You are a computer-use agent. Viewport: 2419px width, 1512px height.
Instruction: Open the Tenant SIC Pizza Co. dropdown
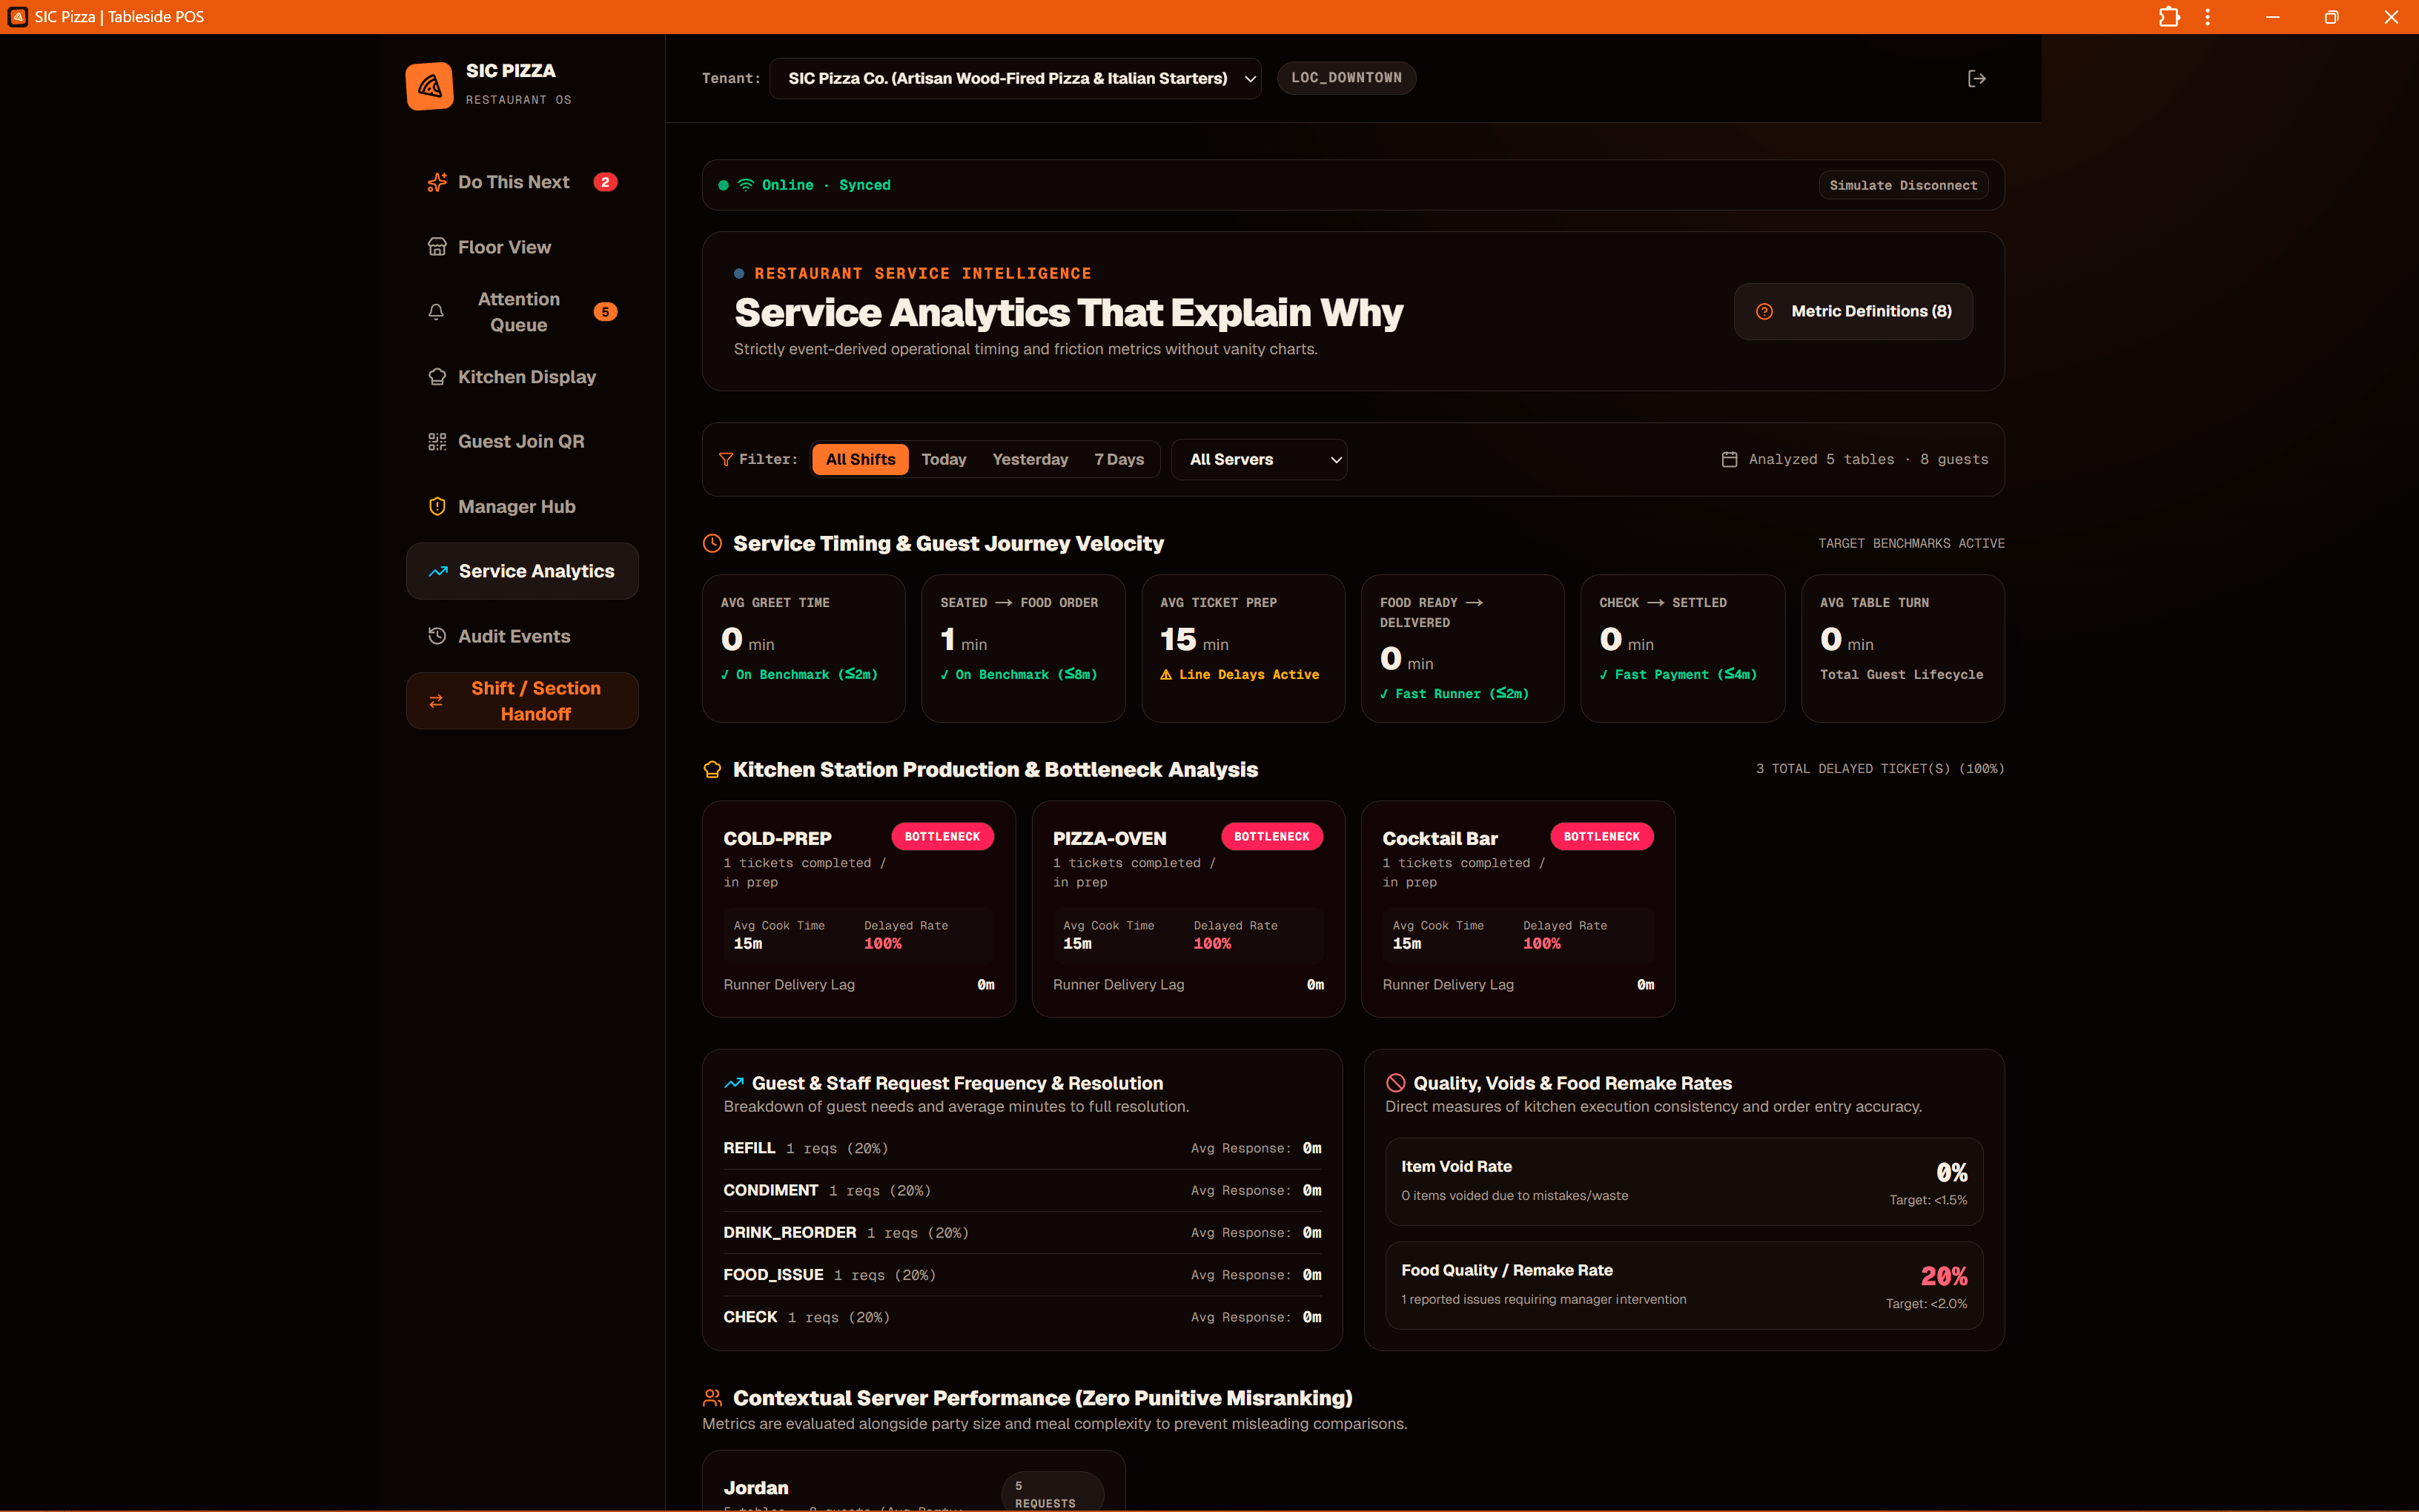point(1015,78)
